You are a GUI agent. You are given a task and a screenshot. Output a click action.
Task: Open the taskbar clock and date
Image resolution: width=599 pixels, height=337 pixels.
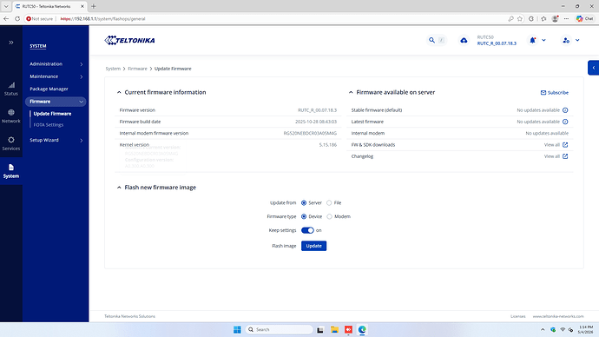pyautogui.click(x=586, y=329)
